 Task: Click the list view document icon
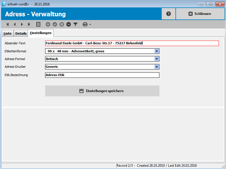[x=38, y=25]
